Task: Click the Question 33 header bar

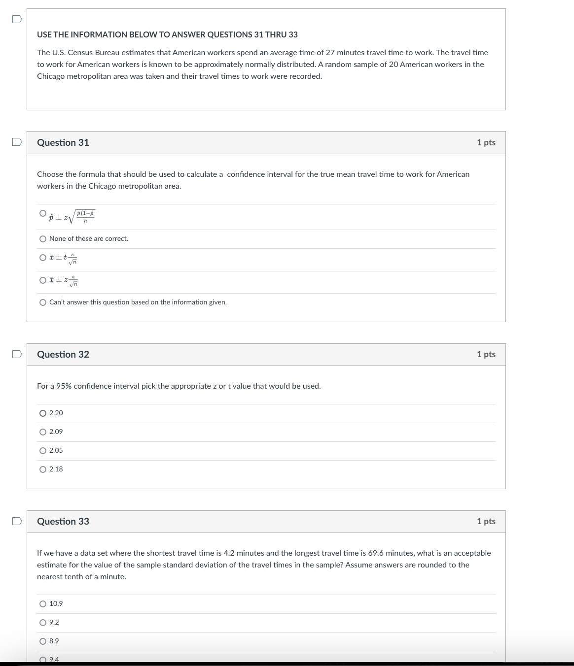Action: click(x=266, y=521)
